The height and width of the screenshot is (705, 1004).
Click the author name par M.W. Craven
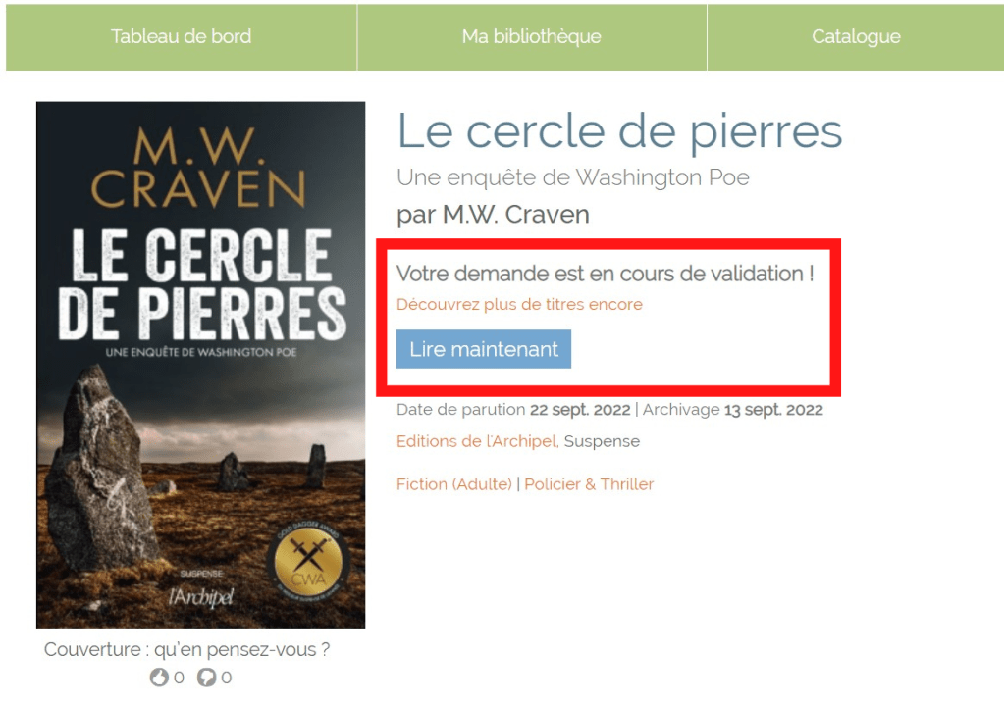click(x=493, y=215)
